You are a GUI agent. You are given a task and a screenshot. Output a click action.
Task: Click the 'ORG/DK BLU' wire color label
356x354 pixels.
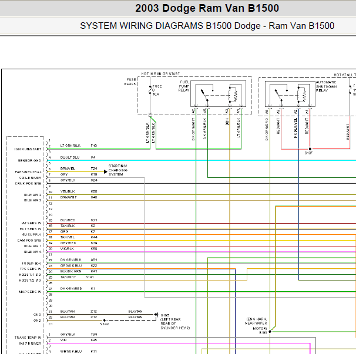(71, 265)
